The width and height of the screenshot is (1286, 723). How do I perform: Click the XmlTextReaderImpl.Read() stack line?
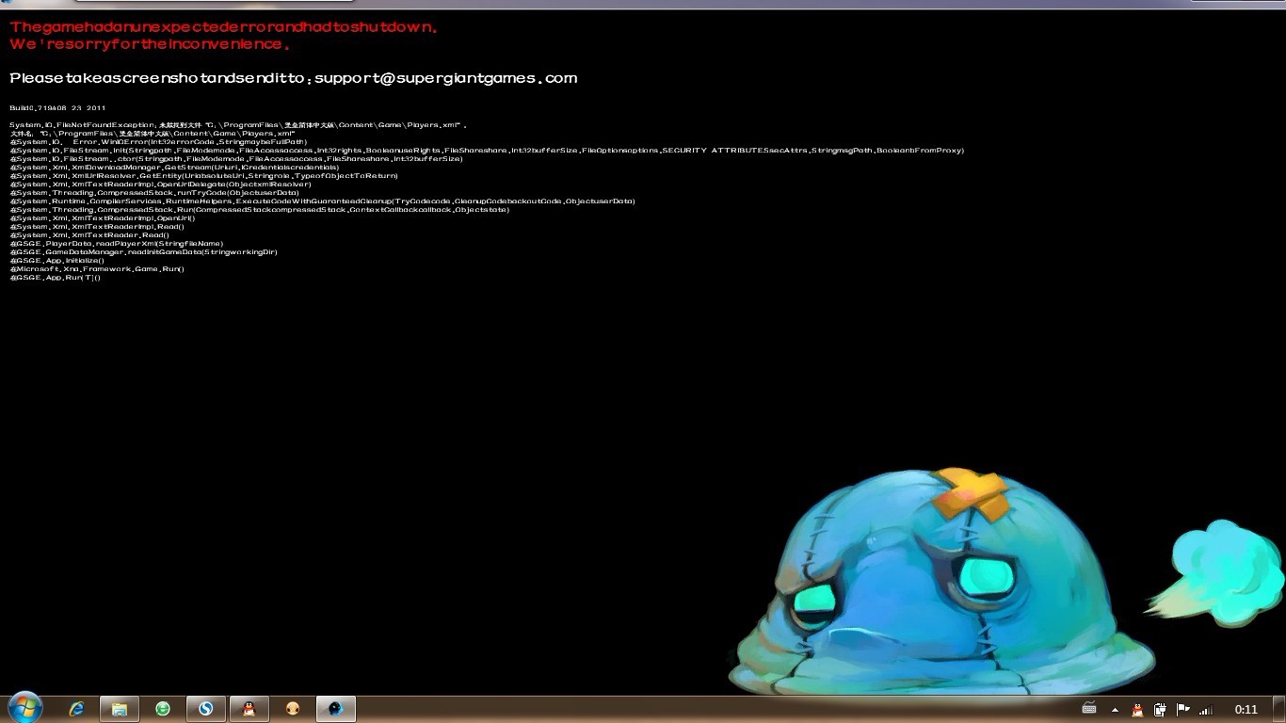[x=97, y=227]
